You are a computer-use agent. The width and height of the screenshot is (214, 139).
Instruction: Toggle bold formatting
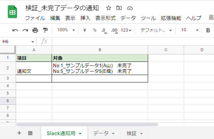[208, 30]
